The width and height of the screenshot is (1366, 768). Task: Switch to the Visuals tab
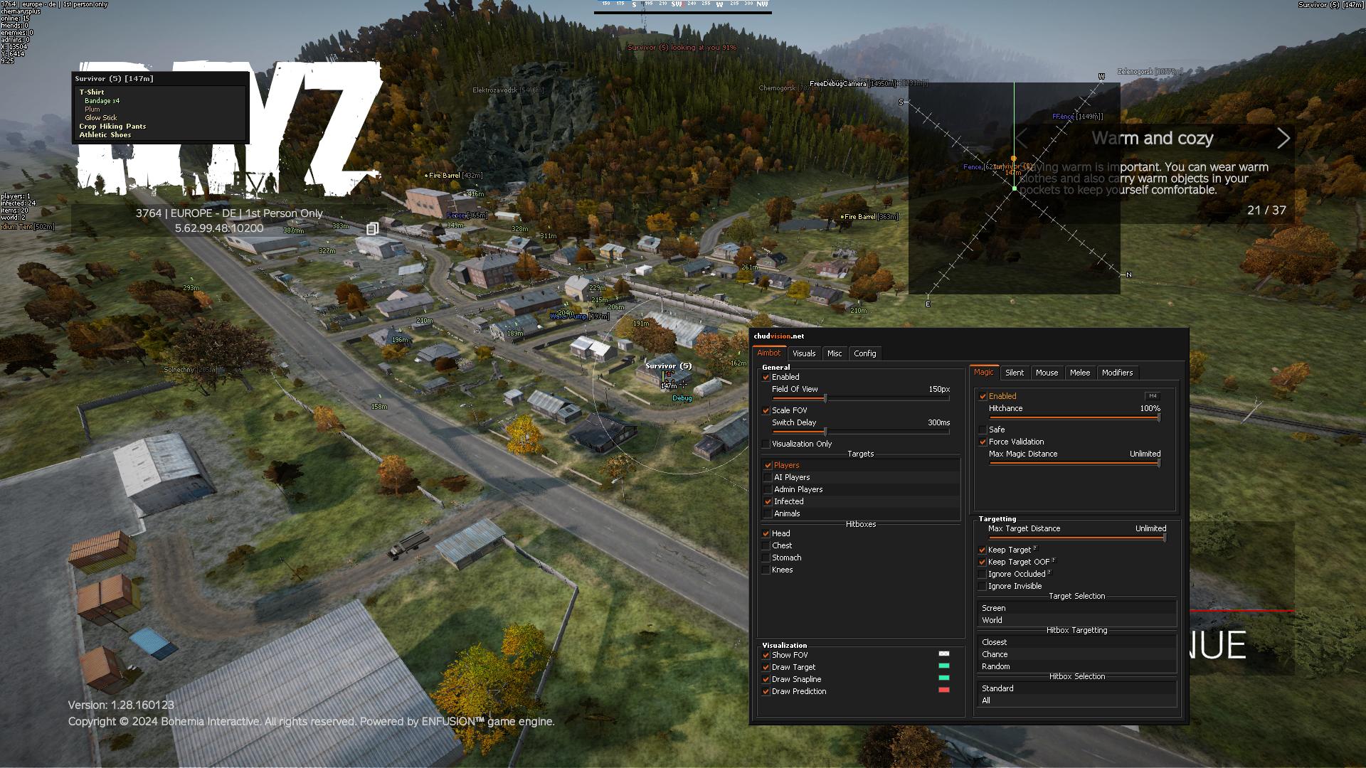[803, 353]
